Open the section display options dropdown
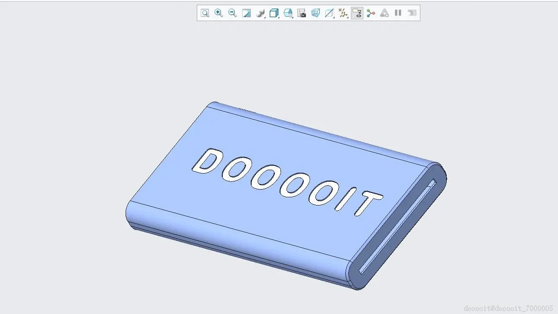 (329, 13)
